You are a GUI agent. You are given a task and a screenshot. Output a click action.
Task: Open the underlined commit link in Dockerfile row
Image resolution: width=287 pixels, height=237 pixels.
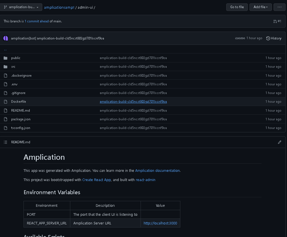pyautogui.click(x=133, y=102)
